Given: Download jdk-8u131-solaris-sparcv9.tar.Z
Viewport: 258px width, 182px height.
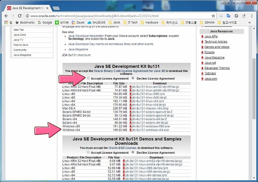Looking at the screenshot, I should pyautogui.click(x=152, y=112).
